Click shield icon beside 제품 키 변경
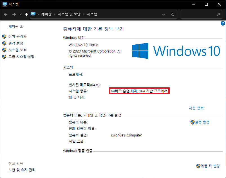Screen dimensions: 226x178 click(198, 166)
